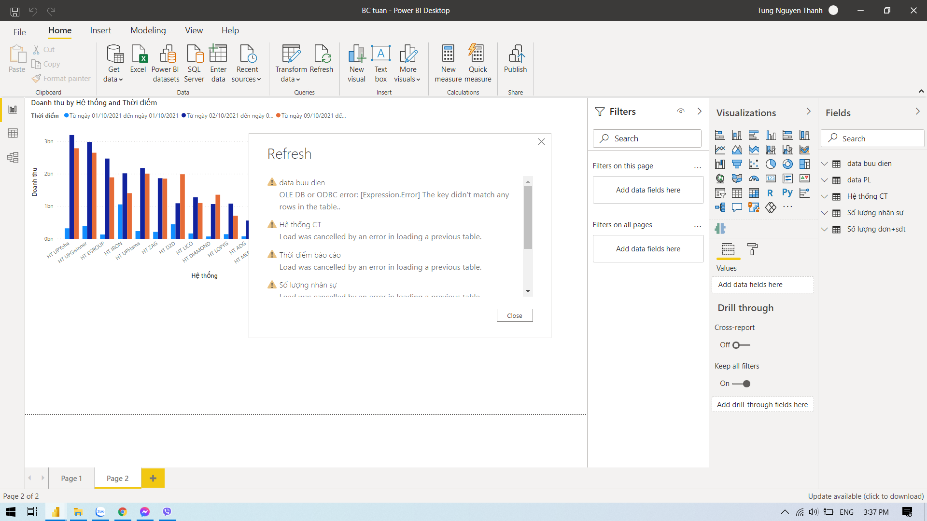Open the Modeling ribbon tab
This screenshot has width=927, height=521.
(x=148, y=30)
